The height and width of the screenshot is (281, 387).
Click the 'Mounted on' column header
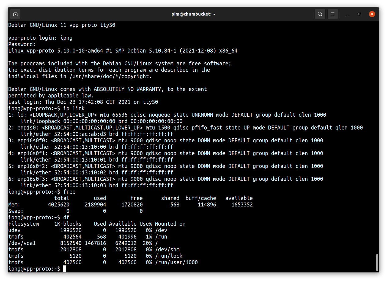(x=170, y=224)
